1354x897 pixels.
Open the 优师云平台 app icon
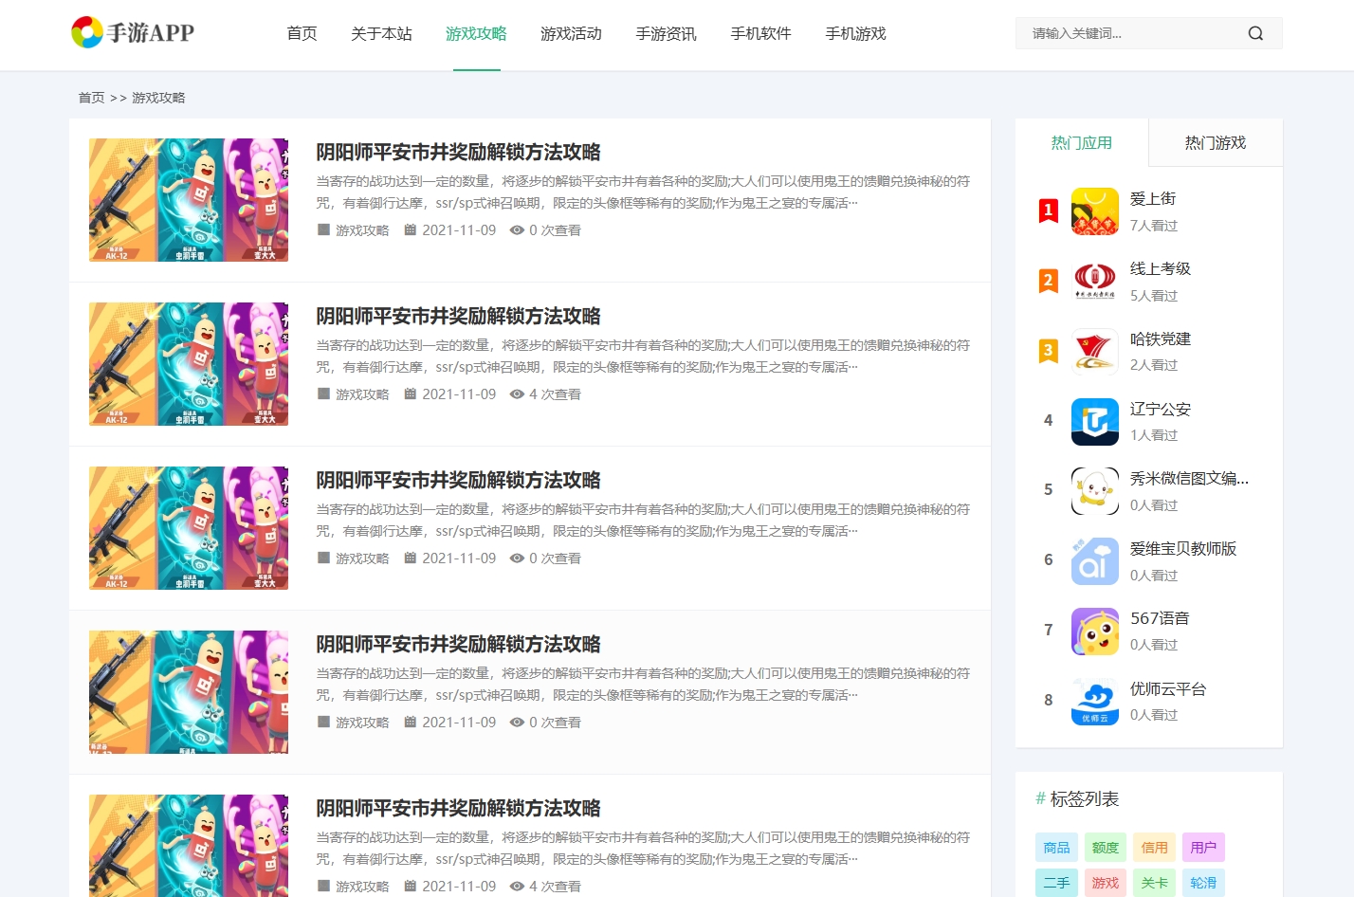click(1095, 702)
